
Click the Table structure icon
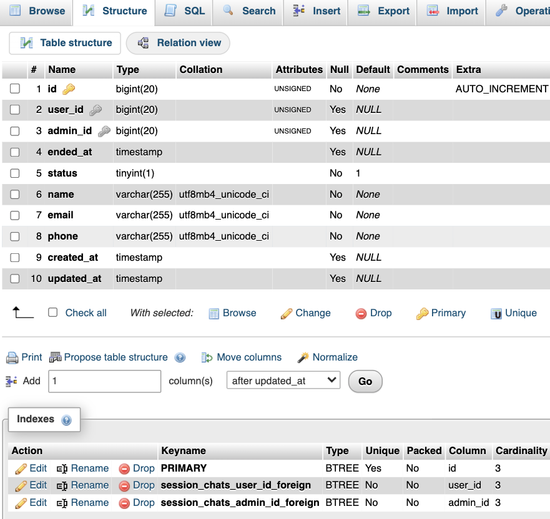pyautogui.click(x=27, y=43)
